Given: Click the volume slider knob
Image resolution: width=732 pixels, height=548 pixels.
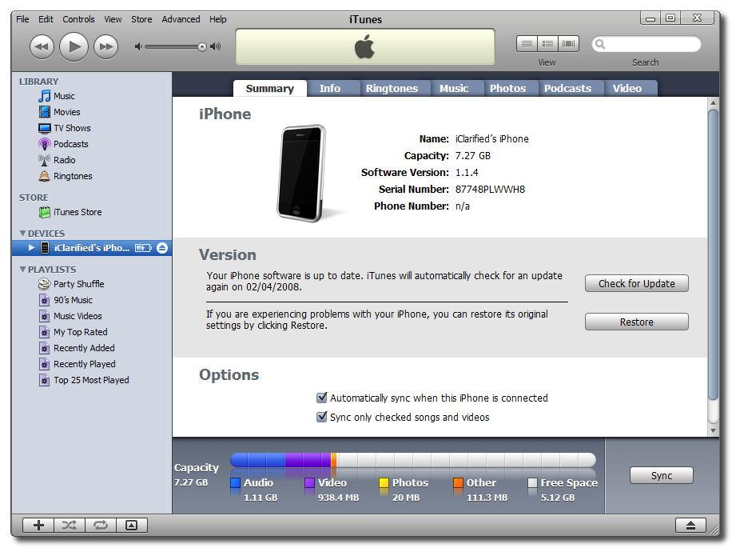Looking at the screenshot, I should tap(201, 47).
